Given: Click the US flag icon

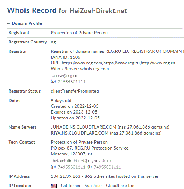Looking at the screenshot, I should click(54, 186).
